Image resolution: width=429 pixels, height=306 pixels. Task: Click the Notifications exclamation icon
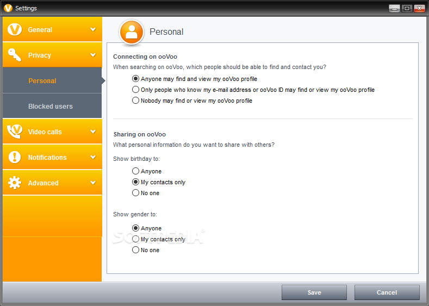[15, 157]
